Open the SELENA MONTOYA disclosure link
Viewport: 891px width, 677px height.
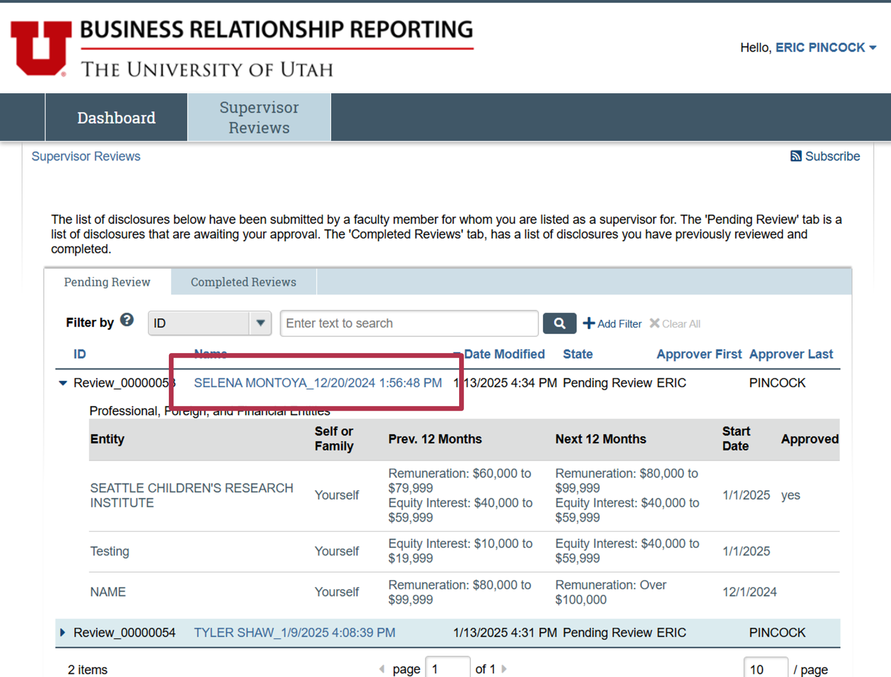[318, 383]
